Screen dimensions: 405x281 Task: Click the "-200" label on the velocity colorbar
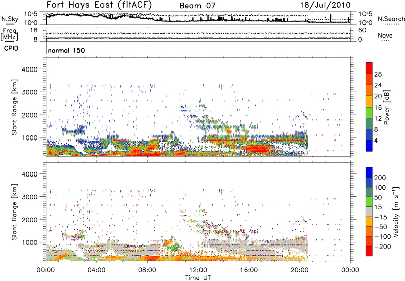[x=382, y=247]
